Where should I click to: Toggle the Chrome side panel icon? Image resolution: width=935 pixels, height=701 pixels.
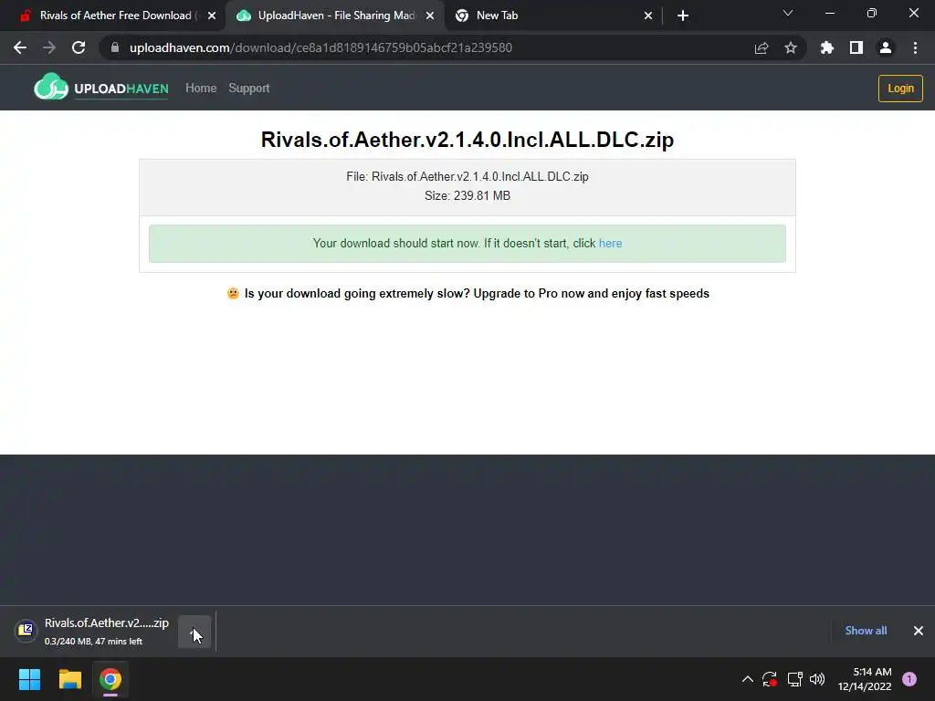pyautogui.click(x=856, y=47)
